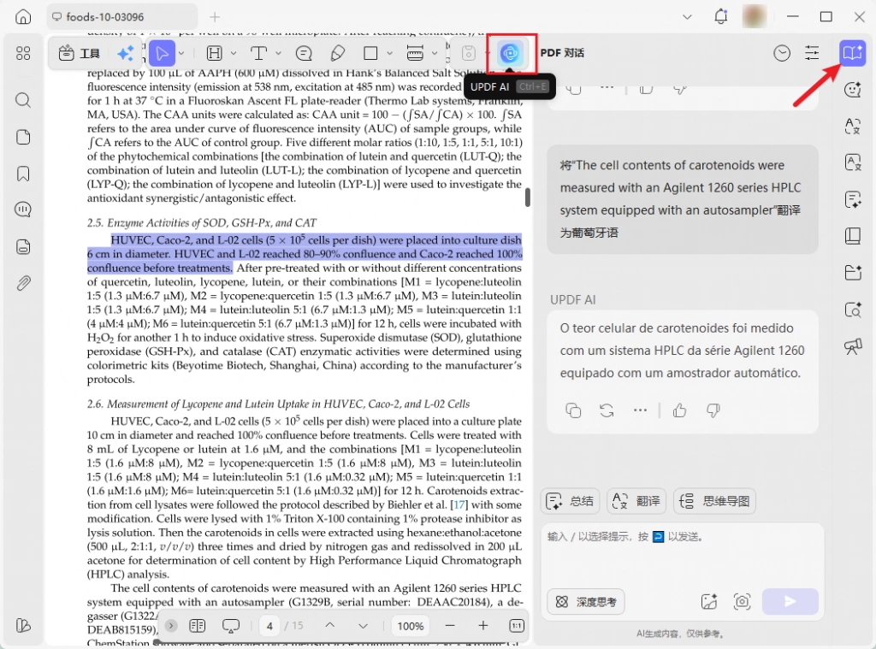Click the send message arrow button
Viewport: 876px width, 649px height.
coord(790,601)
